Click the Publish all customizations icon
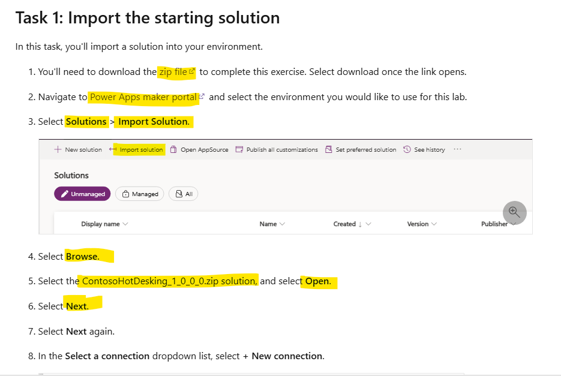Image resolution: width=561 pixels, height=376 pixels. coord(239,149)
